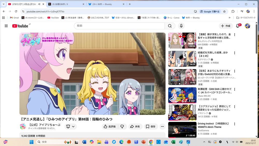Open video title 【狂気】あまりにもクオリティが低いSwitch2

click(x=215, y=72)
